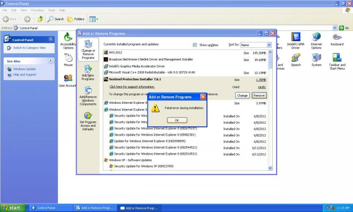Screen dimensions: 353x212
Task: Open the Edit menu
Action: click(x=14, y=10)
